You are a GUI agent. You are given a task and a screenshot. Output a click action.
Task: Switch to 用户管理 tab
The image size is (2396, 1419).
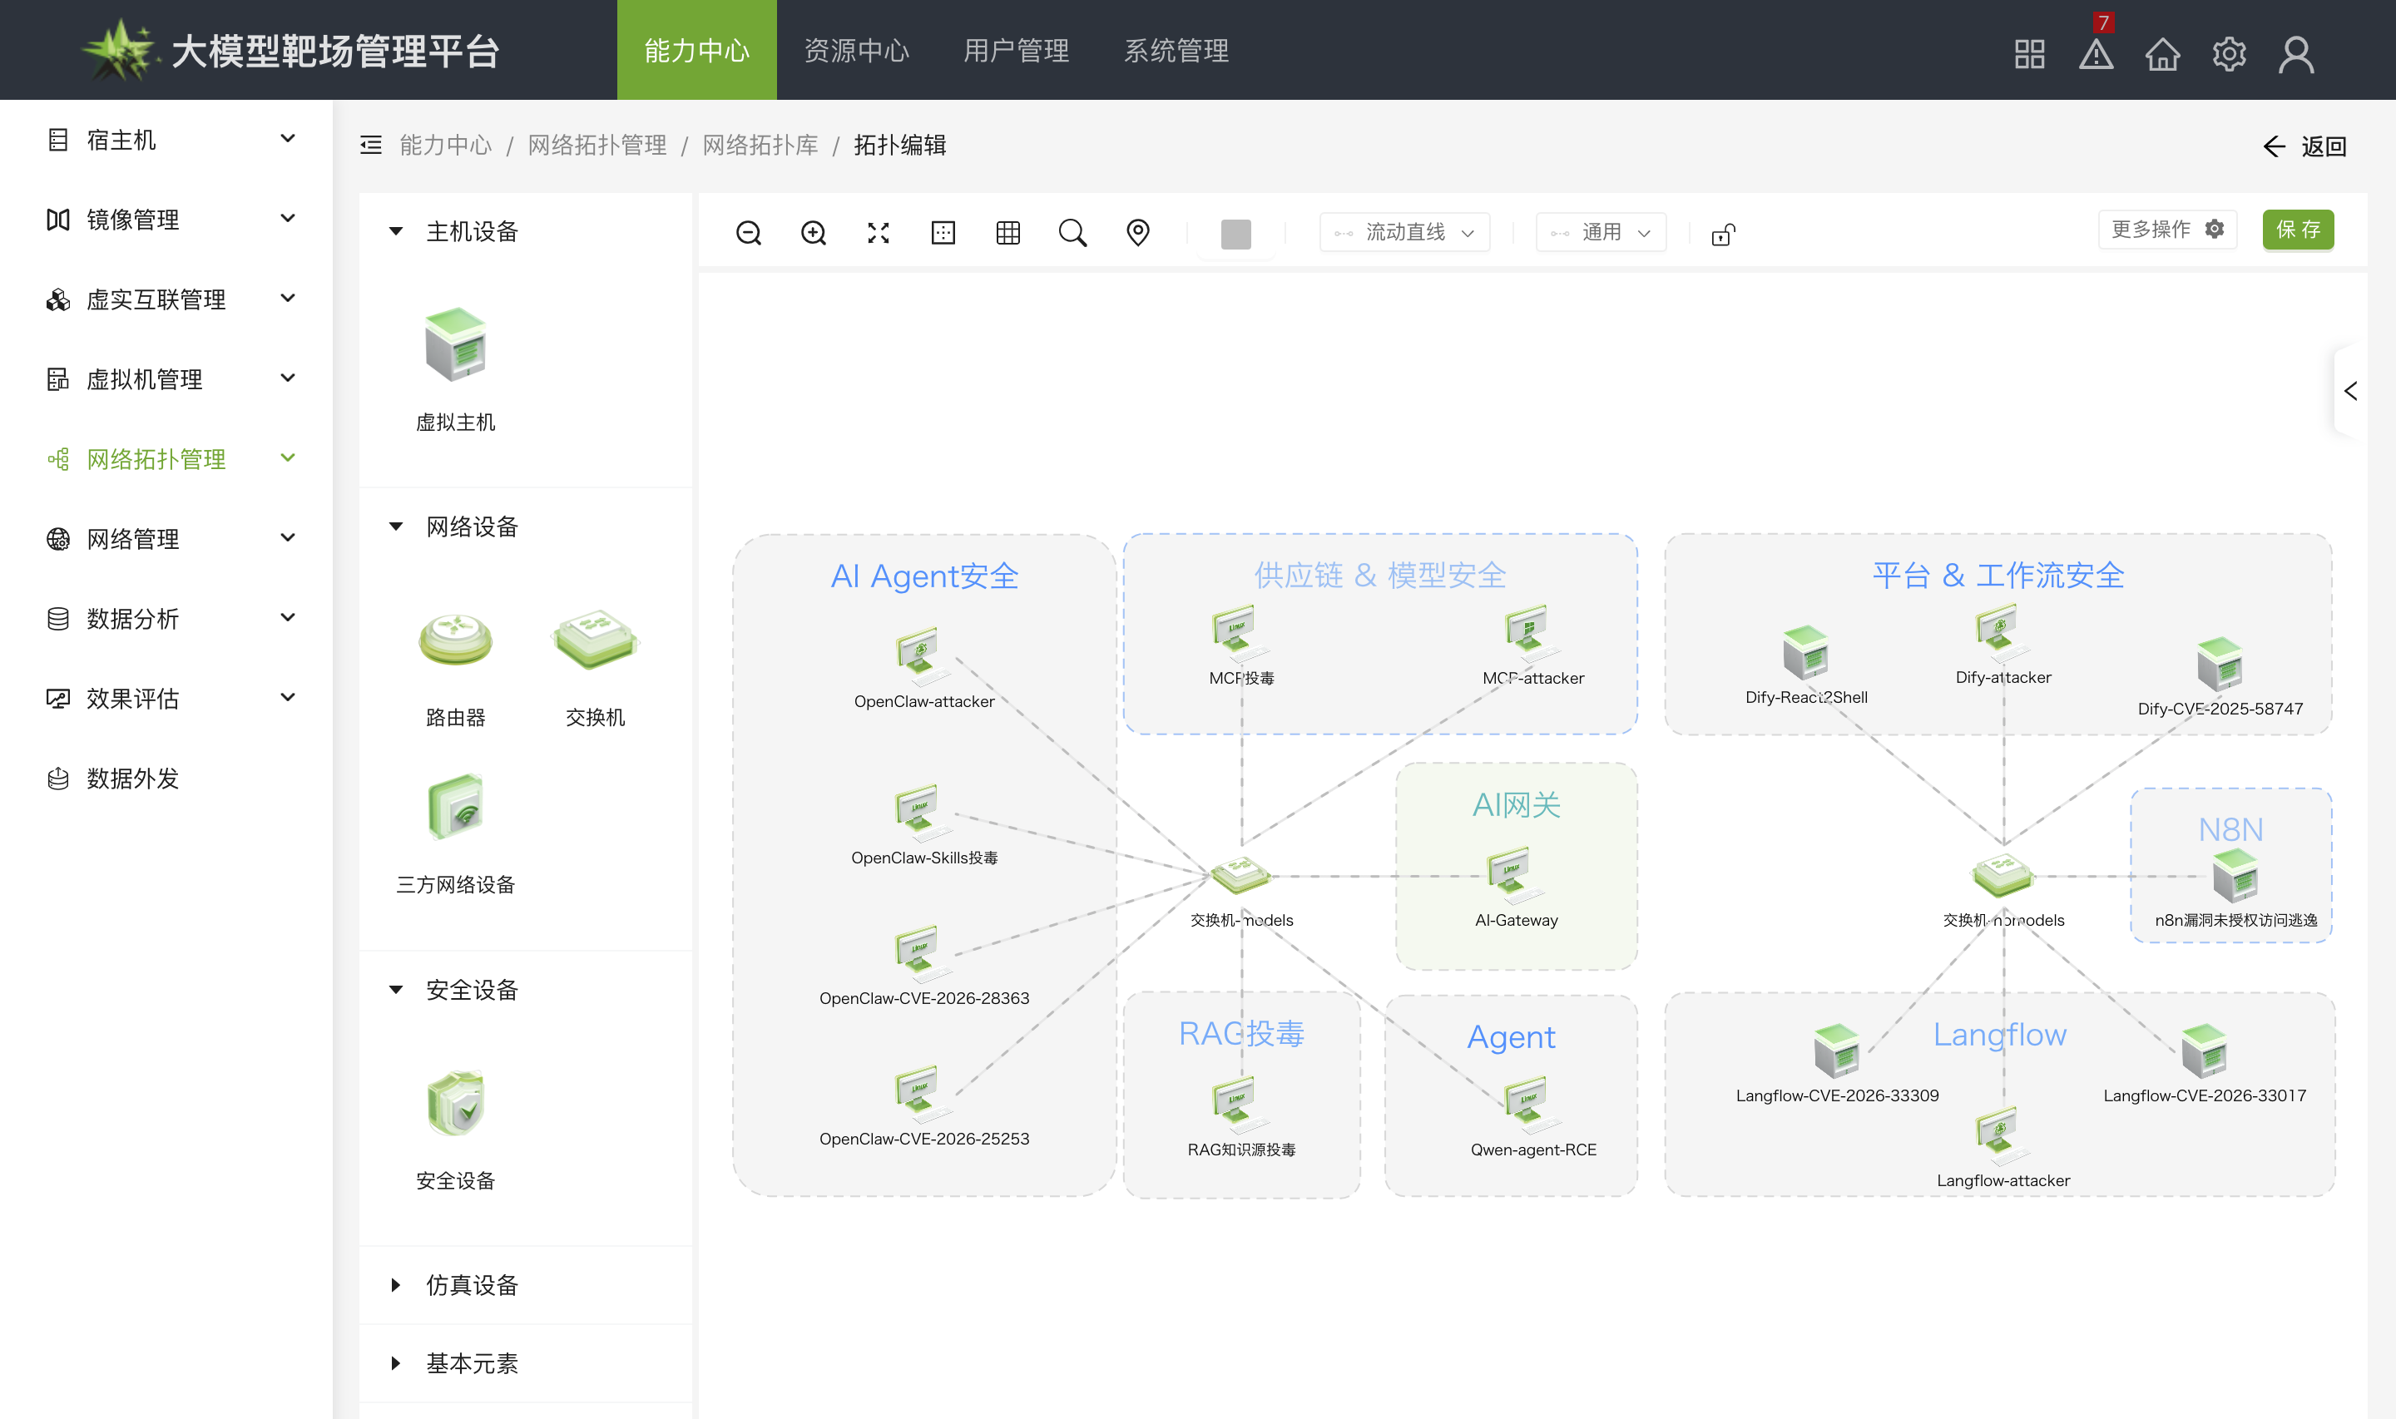(x=1017, y=50)
